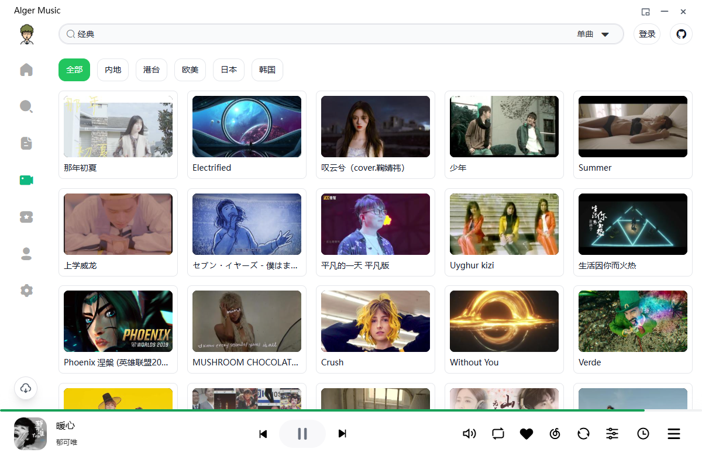Close the Alger Music window
The width and height of the screenshot is (702, 456).
pos(683,12)
